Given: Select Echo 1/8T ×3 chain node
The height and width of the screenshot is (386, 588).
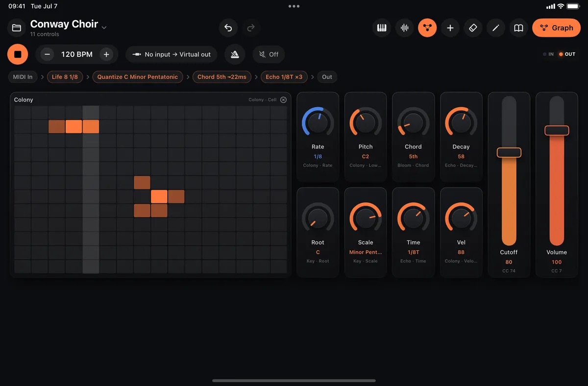Looking at the screenshot, I should pyautogui.click(x=284, y=77).
